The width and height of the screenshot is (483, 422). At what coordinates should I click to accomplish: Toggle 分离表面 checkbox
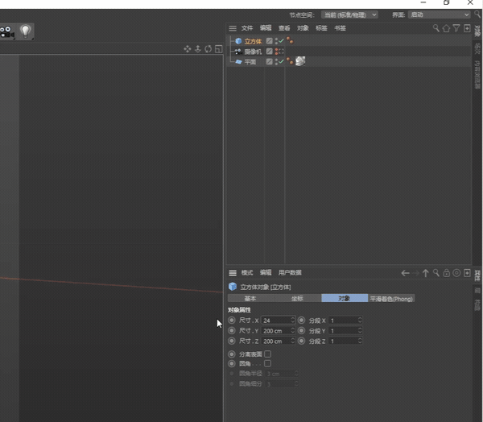[x=268, y=354]
